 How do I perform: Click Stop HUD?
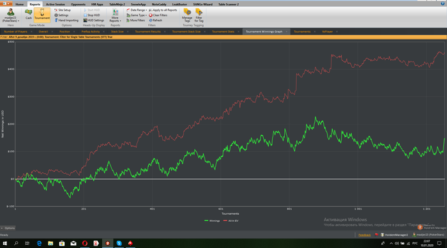click(91, 15)
